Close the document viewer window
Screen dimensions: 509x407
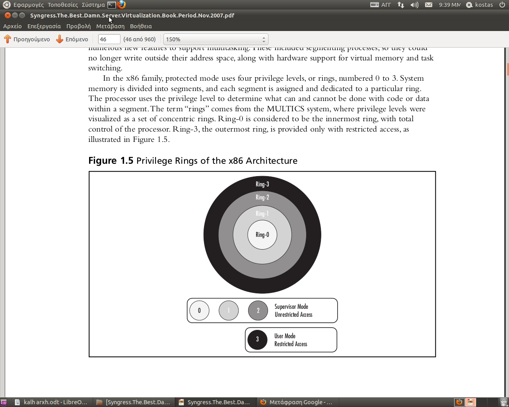click(x=8, y=15)
